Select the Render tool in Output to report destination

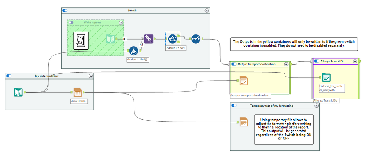[244, 80]
